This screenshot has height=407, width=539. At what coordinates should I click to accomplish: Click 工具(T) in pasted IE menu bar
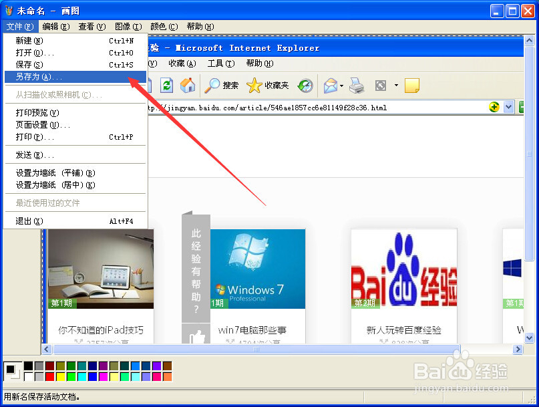(221, 63)
